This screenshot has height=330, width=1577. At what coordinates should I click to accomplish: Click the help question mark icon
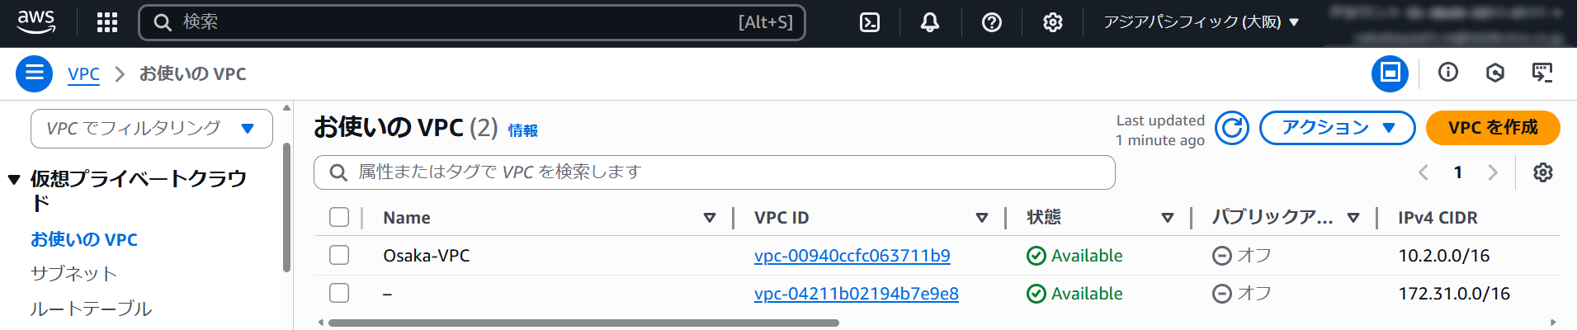[x=992, y=22]
